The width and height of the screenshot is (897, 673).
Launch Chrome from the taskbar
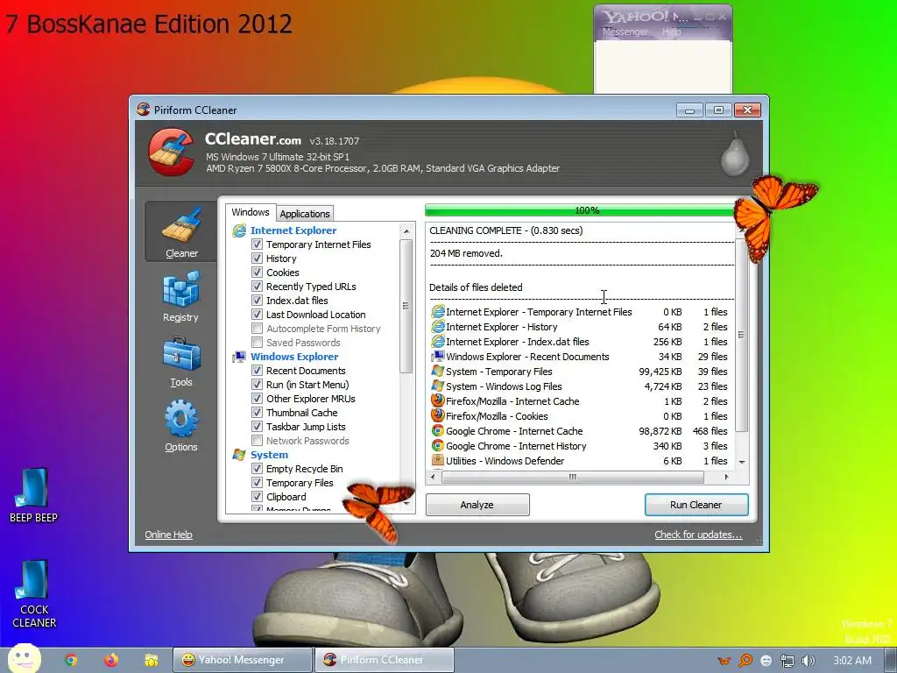pyautogui.click(x=71, y=660)
